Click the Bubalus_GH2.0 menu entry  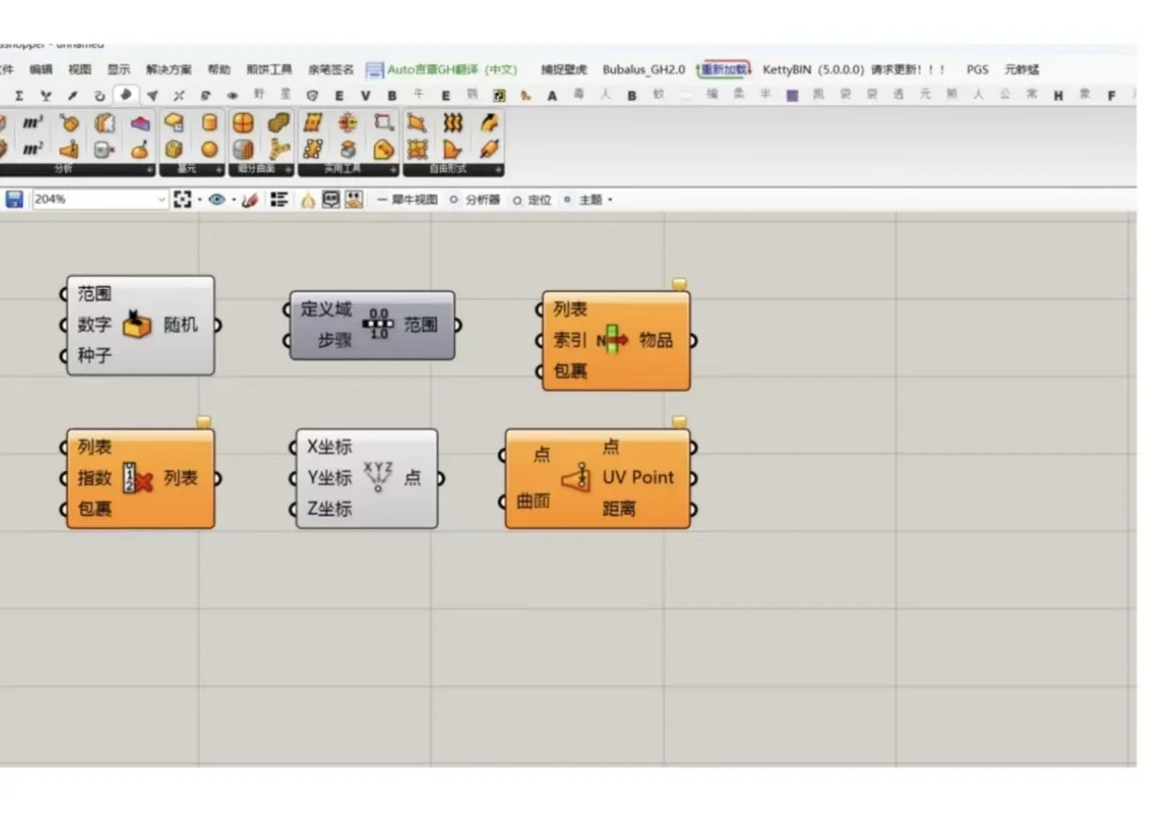(x=644, y=70)
